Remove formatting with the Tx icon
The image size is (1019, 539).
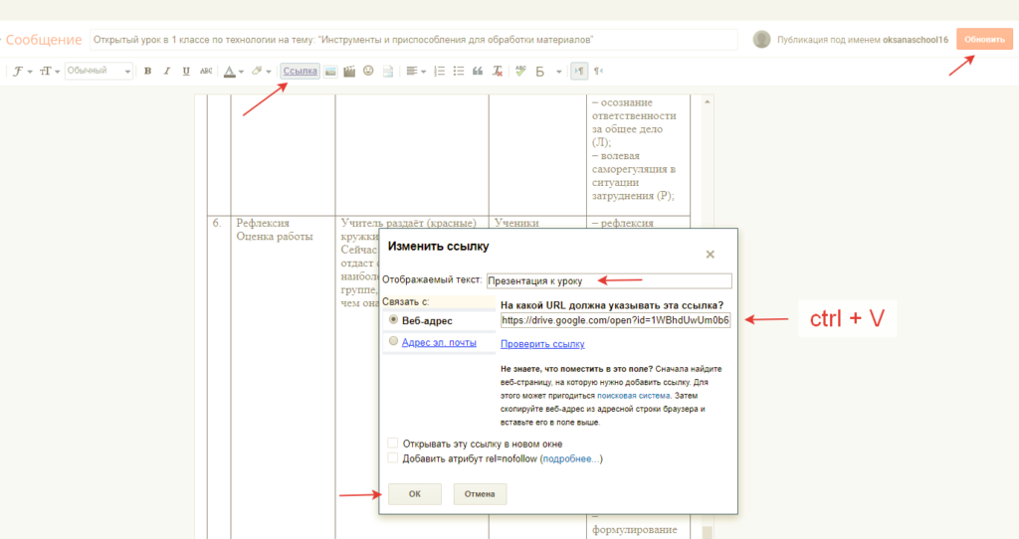coord(498,71)
